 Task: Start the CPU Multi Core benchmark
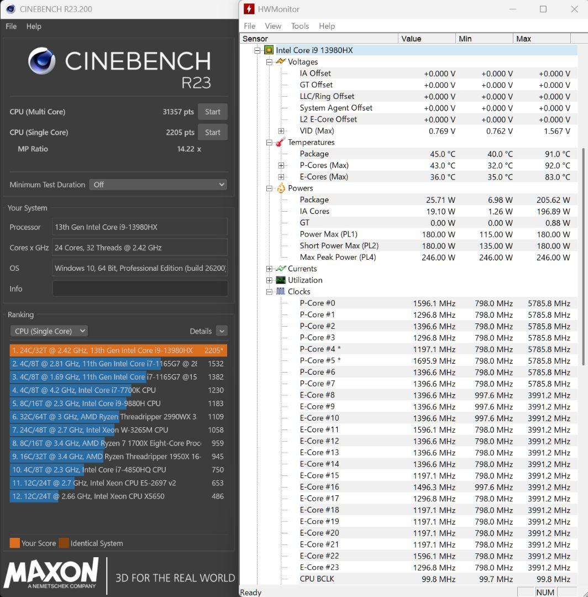tap(213, 111)
